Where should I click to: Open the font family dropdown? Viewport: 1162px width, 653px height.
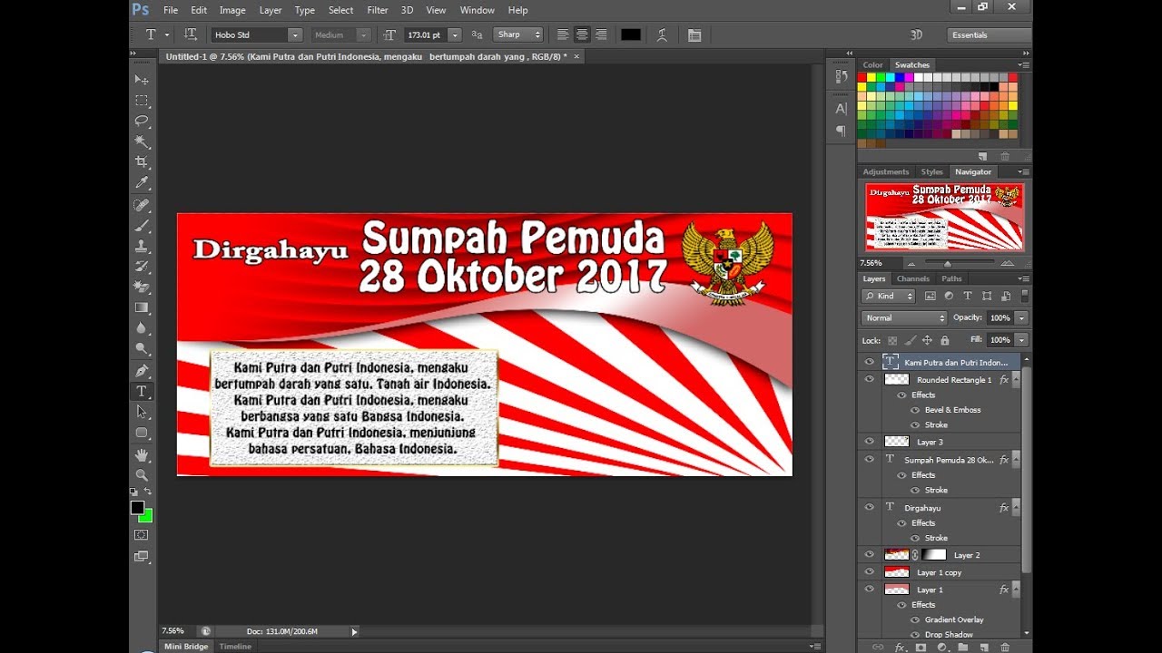click(294, 34)
